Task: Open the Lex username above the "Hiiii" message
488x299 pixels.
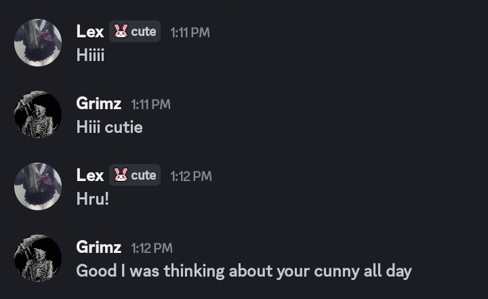Action: pyautogui.click(x=89, y=31)
